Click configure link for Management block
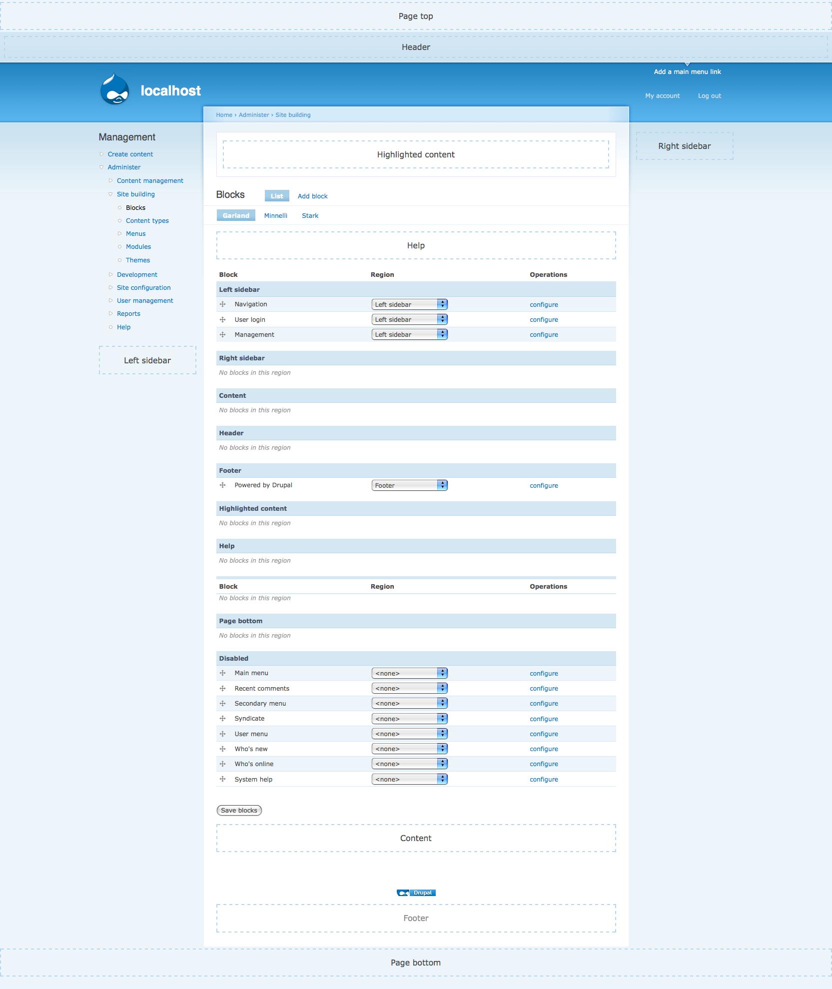 [544, 335]
